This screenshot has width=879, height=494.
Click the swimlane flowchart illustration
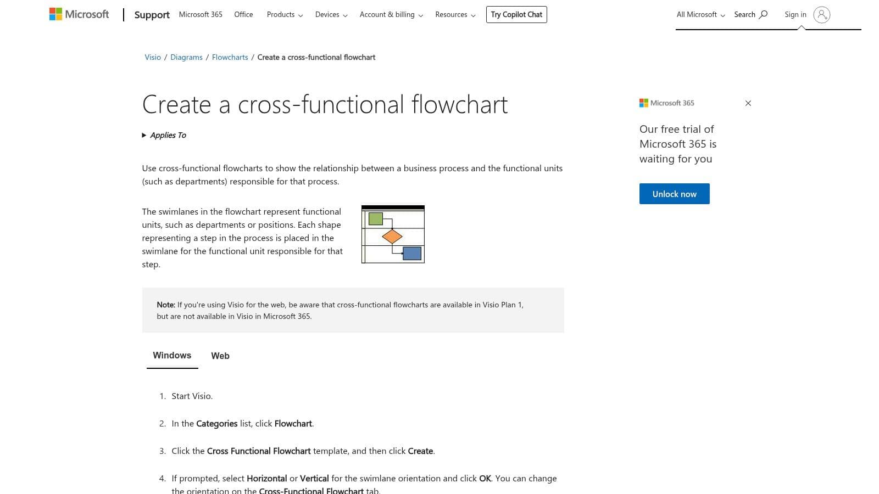393,234
